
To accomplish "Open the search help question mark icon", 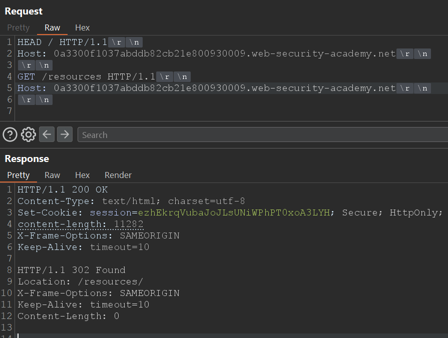I will click(x=10, y=134).
